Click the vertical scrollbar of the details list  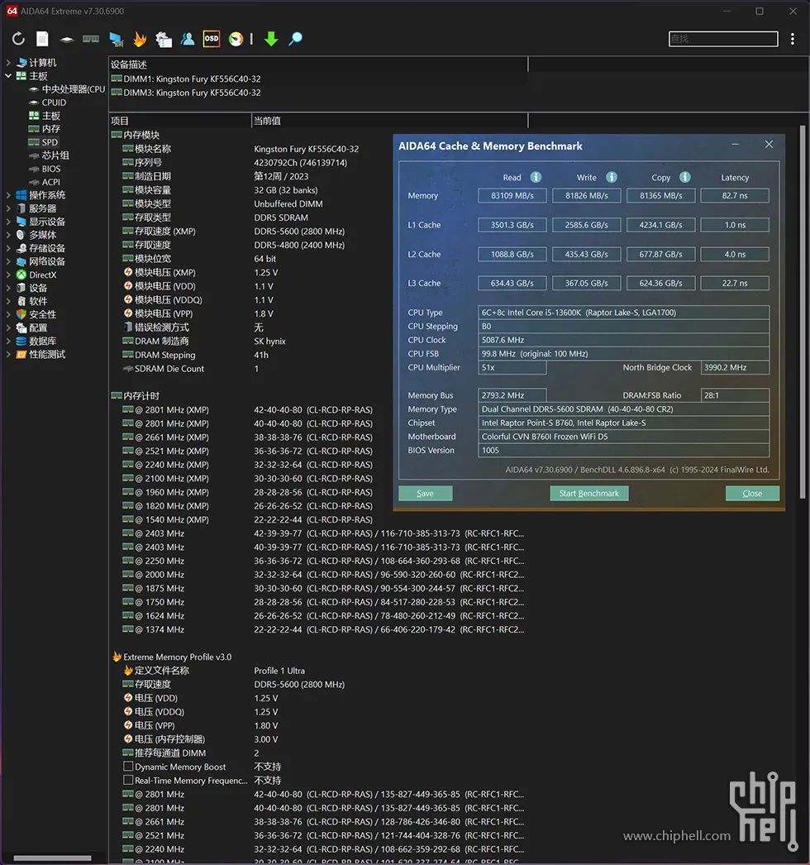(x=803, y=313)
